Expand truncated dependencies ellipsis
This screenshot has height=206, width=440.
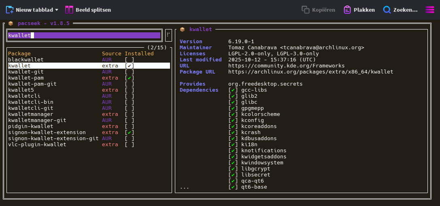tap(184, 187)
